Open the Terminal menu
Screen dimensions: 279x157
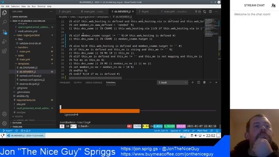coord(41,6)
